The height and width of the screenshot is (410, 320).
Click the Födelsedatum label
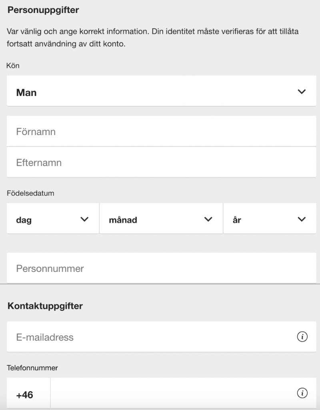[x=30, y=193]
